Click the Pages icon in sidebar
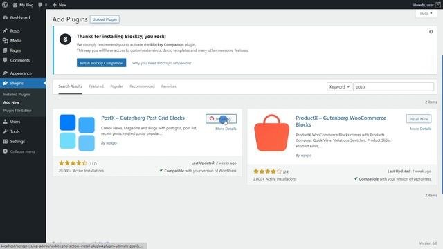This screenshot has width=443, height=249. pyautogui.click(x=5, y=50)
